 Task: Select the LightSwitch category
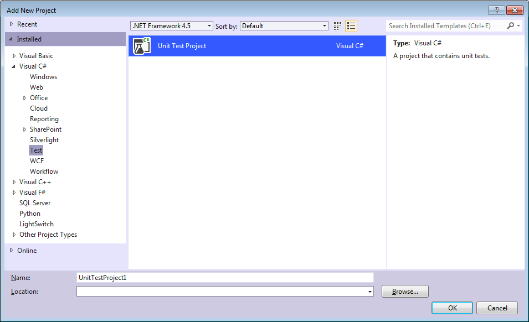[x=37, y=224]
